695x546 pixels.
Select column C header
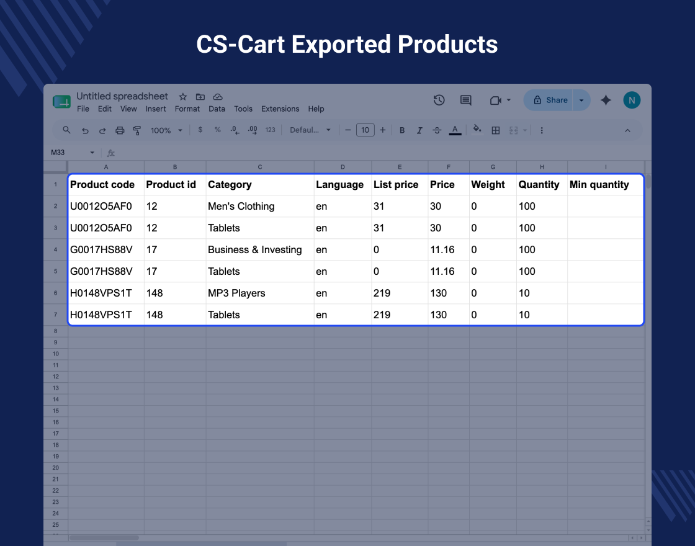260,167
